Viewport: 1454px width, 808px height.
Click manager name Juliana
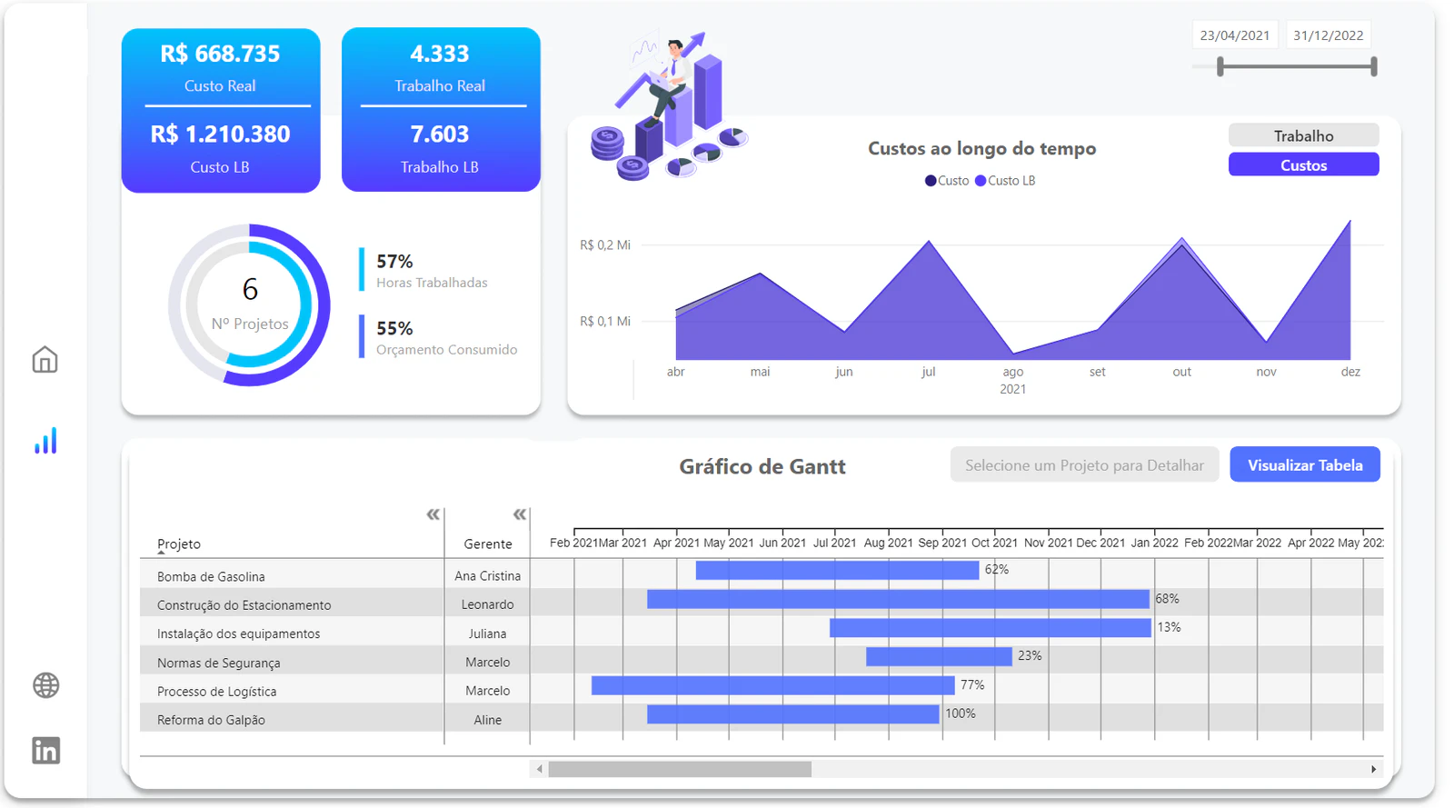coord(488,633)
